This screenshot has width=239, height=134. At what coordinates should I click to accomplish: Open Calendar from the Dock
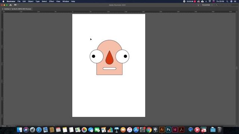tap(58, 130)
